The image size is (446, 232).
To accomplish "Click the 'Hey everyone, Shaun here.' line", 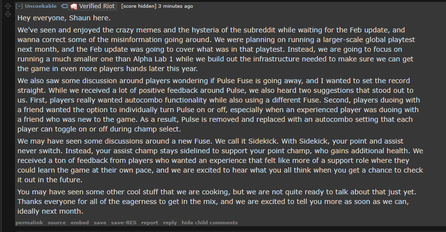I will pyautogui.click(x=64, y=18).
